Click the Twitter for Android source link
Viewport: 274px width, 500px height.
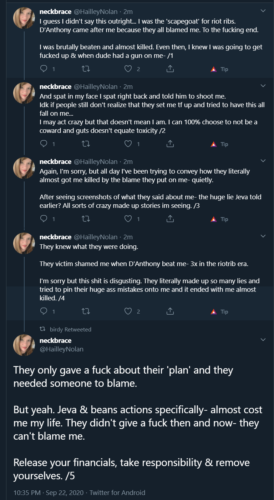click(x=117, y=492)
